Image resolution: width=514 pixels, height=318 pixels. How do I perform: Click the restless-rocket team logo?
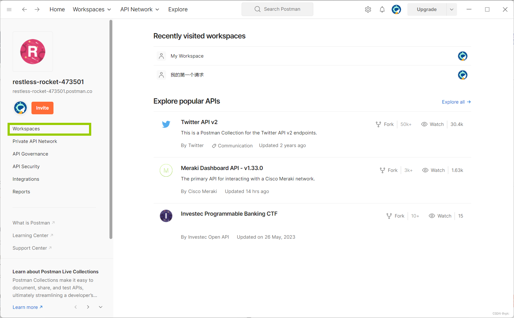(x=33, y=52)
